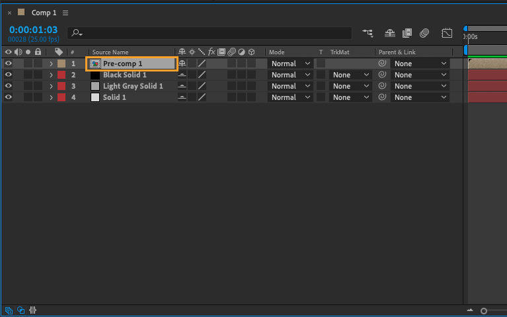This screenshot has height=317, width=507.
Task: Toggle Quality switch on Black Solid 1
Action: (202, 75)
